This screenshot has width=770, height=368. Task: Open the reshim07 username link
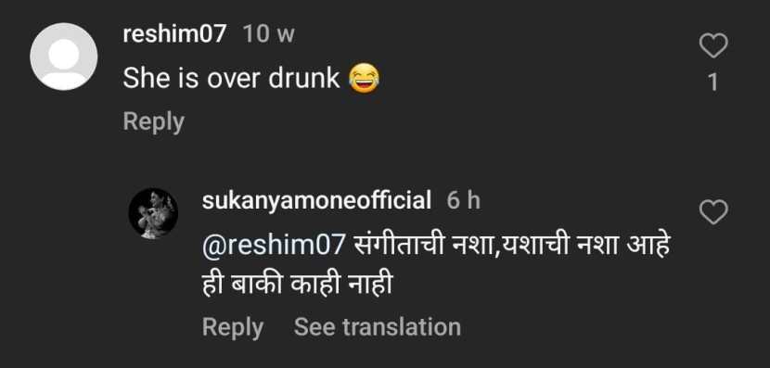[x=174, y=34]
